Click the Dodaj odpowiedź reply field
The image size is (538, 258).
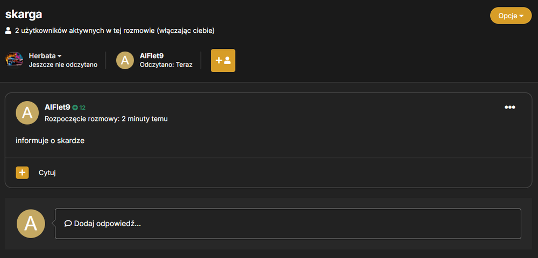point(288,224)
